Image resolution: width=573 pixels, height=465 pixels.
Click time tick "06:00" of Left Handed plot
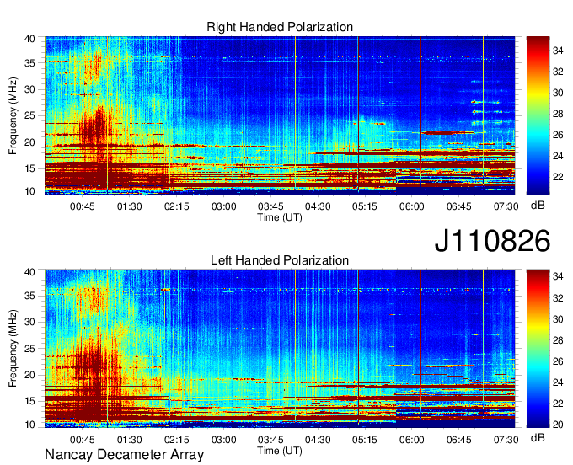[x=412, y=440]
